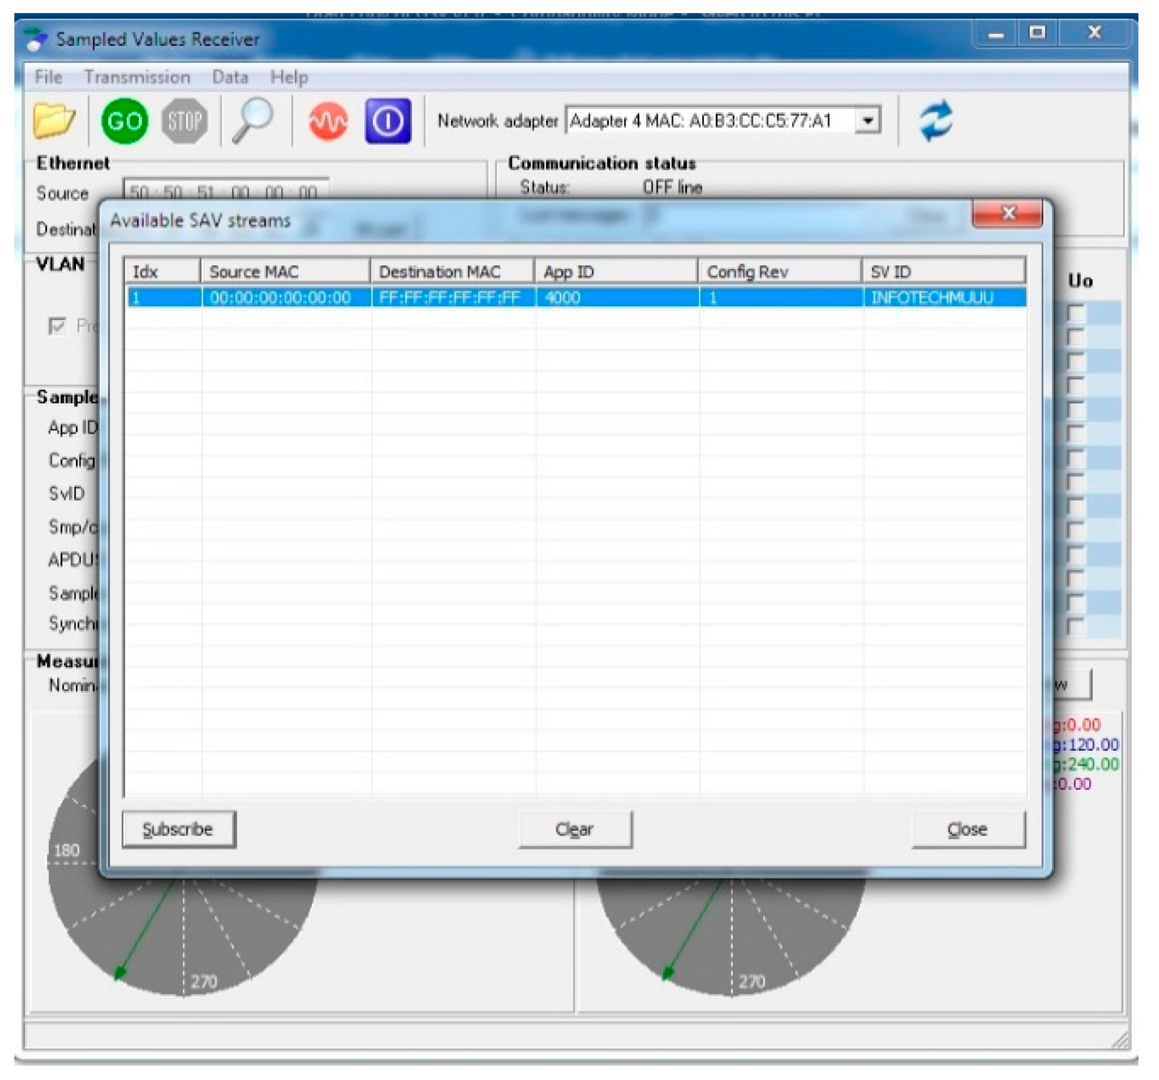
Task: Open the Data menu
Action: pos(230,77)
